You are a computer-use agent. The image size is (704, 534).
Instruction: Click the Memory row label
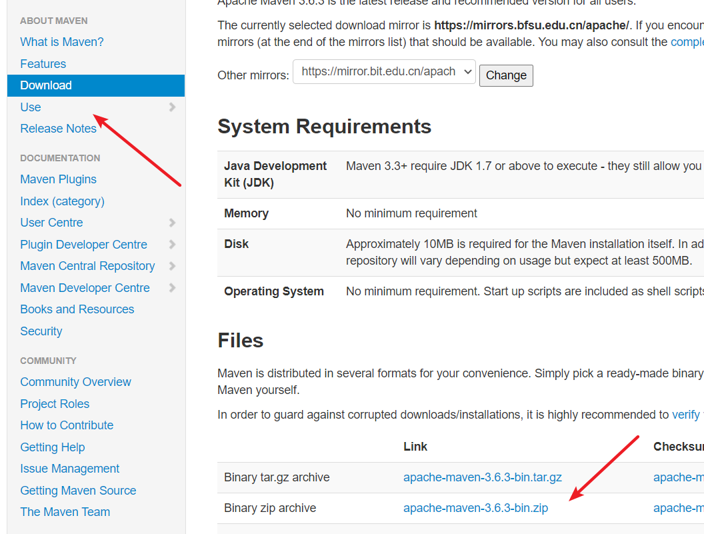tap(246, 214)
